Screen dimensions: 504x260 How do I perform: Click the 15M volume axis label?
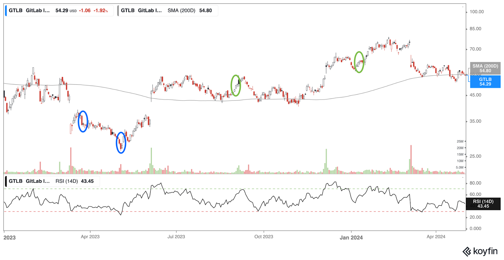(460, 154)
